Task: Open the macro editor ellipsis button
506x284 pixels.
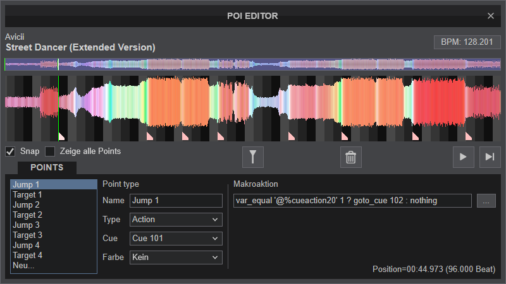Action: [486, 201]
